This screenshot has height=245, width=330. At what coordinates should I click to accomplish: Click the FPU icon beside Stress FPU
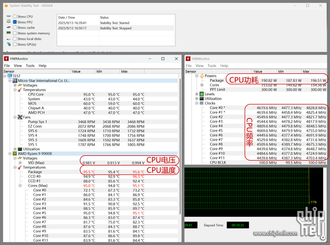pyautogui.click(x=9, y=21)
